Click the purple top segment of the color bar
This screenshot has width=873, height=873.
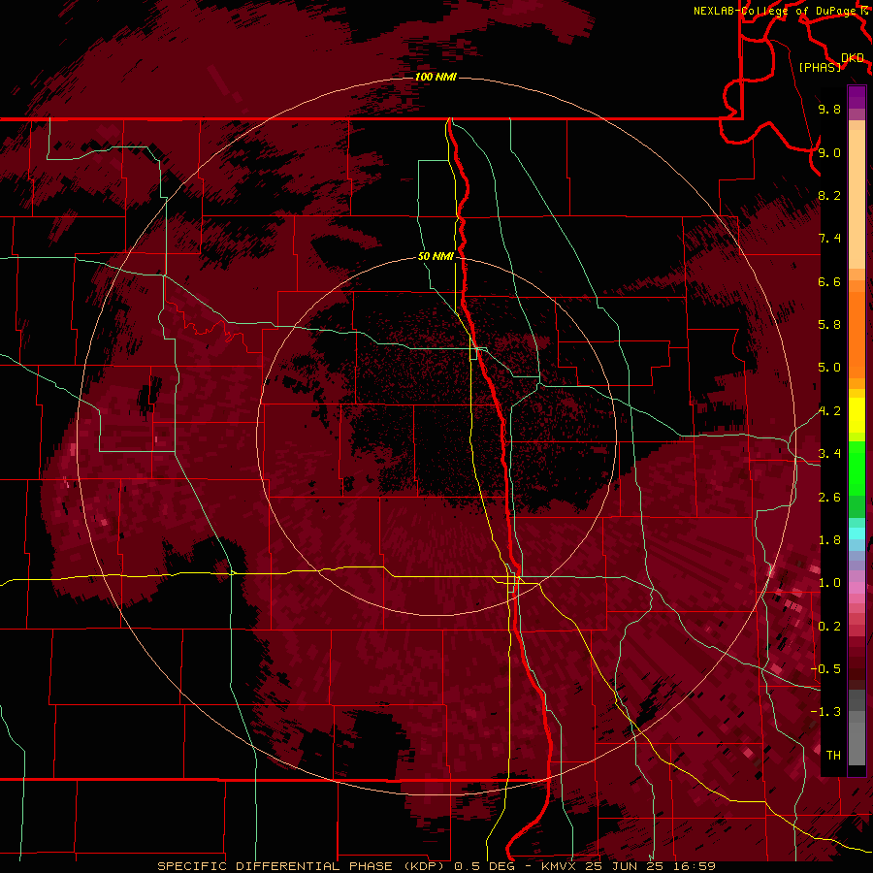pos(857,97)
